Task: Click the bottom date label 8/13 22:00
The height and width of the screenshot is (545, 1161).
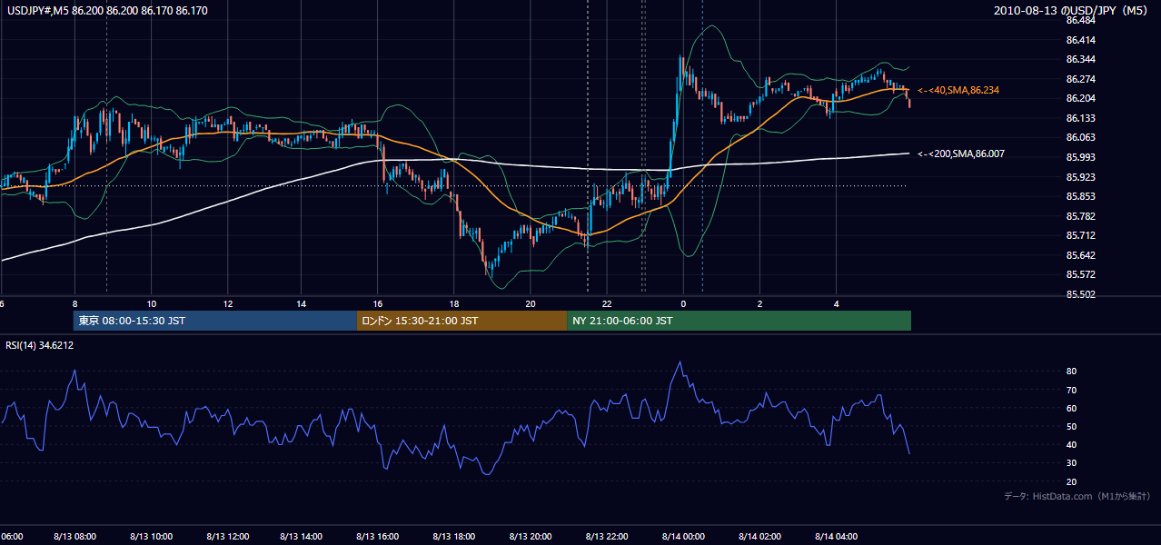Action: pyautogui.click(x=607, y=536)
